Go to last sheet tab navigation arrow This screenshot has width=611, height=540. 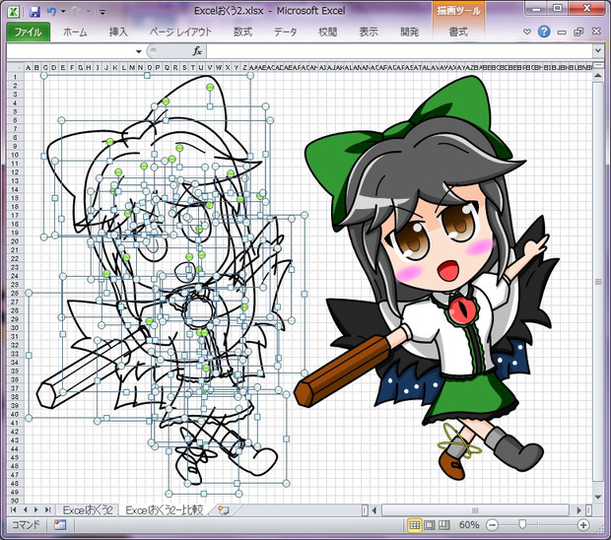click(48, 509)
